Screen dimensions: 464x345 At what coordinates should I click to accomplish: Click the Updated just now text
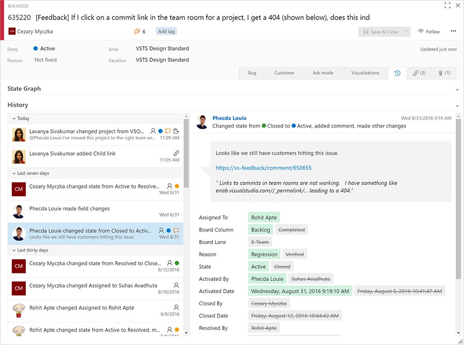coord(438,49)
